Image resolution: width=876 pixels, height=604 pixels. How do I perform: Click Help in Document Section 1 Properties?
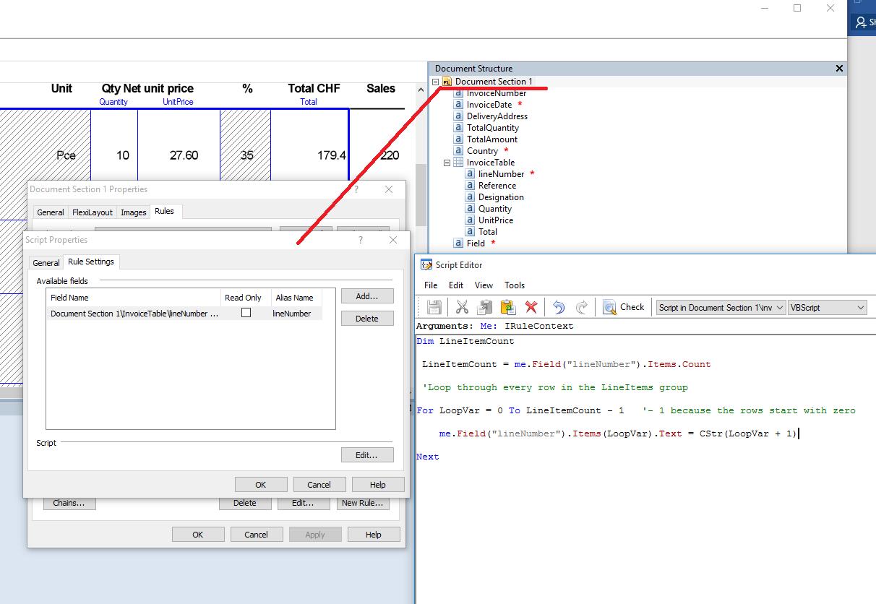tap(374, 535)
